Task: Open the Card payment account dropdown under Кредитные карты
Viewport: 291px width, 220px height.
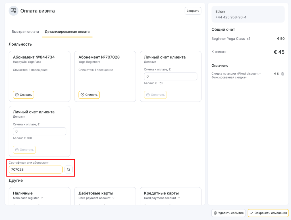Action: click(162, 198)
